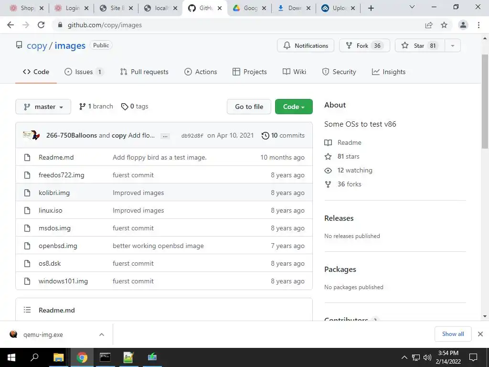
Task: Show hidden system tray icons
Action: click(x=404, y=357)
